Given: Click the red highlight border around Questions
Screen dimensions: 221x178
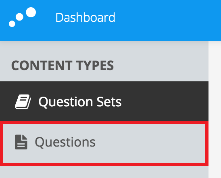Looking at the screenshot, I should [x=104, y=122].
